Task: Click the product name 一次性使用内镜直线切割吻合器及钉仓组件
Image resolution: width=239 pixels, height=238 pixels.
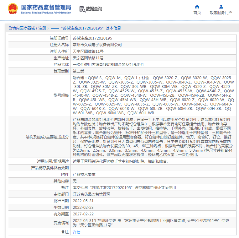Action: pyautogui.click(x=108, y=65)
